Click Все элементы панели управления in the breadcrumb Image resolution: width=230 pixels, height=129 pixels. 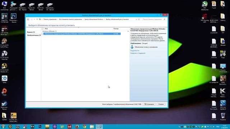coord(70,19)
